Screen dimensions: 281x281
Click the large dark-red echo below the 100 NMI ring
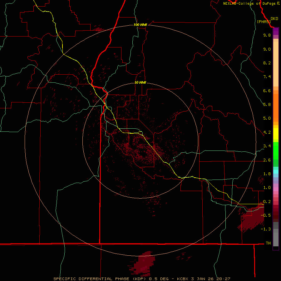point(142,264)
